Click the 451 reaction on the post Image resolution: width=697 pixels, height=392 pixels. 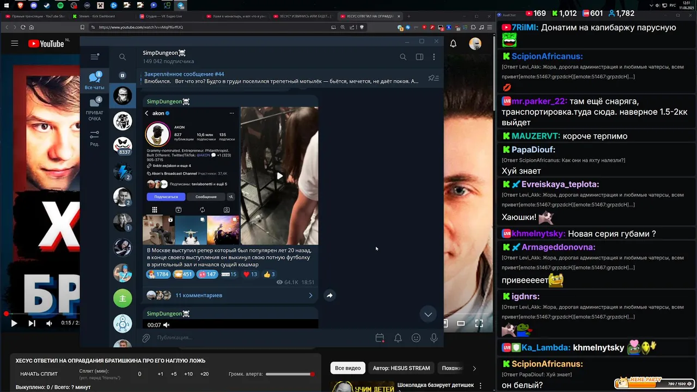click(183, 274)
